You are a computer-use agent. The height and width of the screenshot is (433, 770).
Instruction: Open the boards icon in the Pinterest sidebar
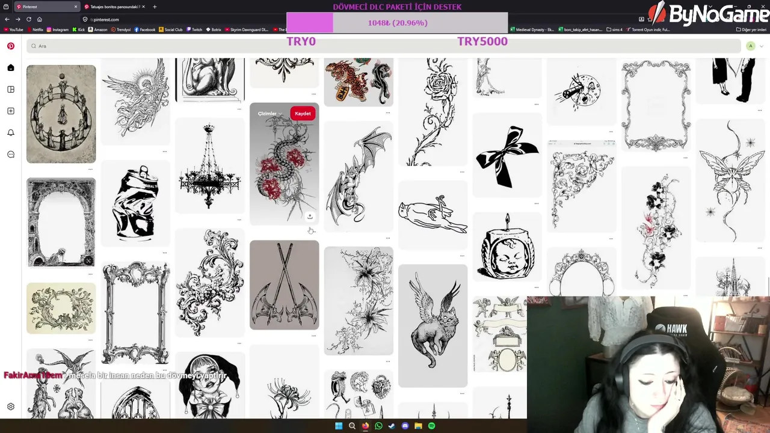point(11,90)
